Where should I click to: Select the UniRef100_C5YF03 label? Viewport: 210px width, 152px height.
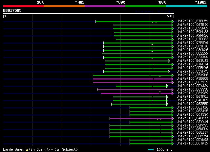192,71
